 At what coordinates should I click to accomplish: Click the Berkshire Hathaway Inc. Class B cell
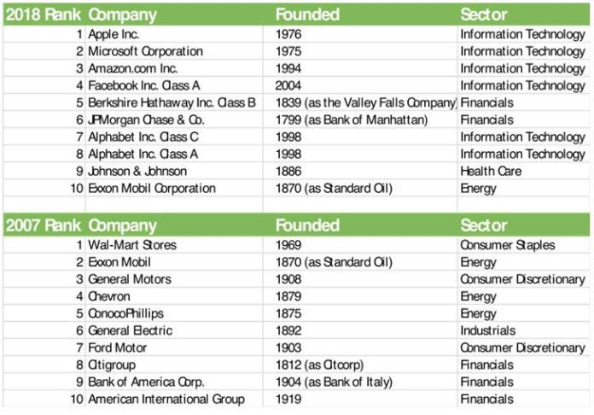172,103
